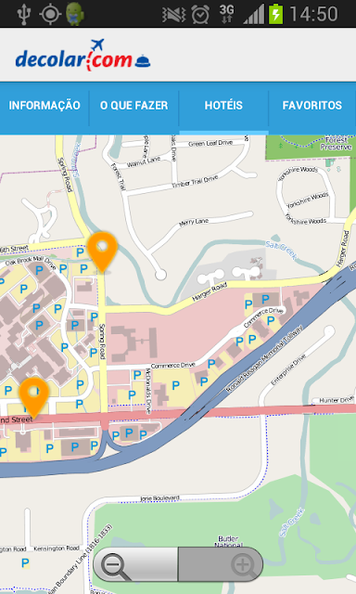Tap the GPS location status icon
The height and width of the screenshot is (594, 356).
tap(50, 14)
